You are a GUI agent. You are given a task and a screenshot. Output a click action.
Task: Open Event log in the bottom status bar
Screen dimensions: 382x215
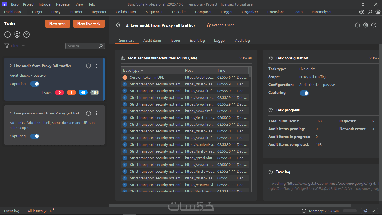coord(12,211)
